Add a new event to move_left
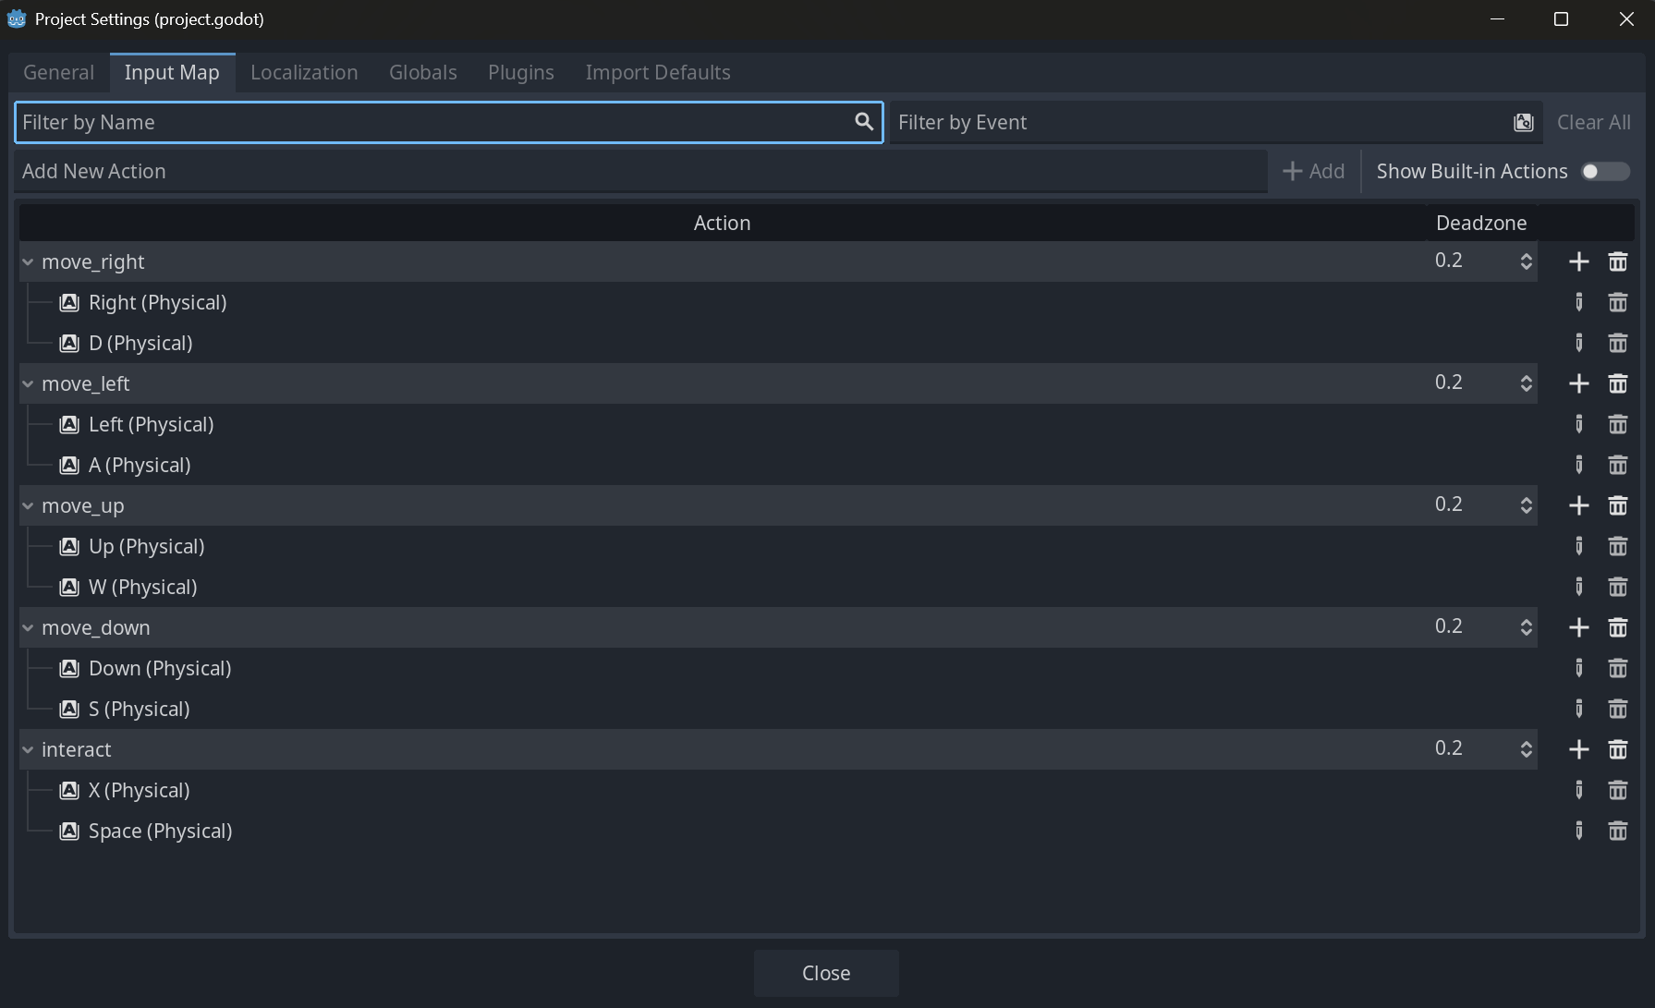 pyautogui.click(x=1578, y=383)
